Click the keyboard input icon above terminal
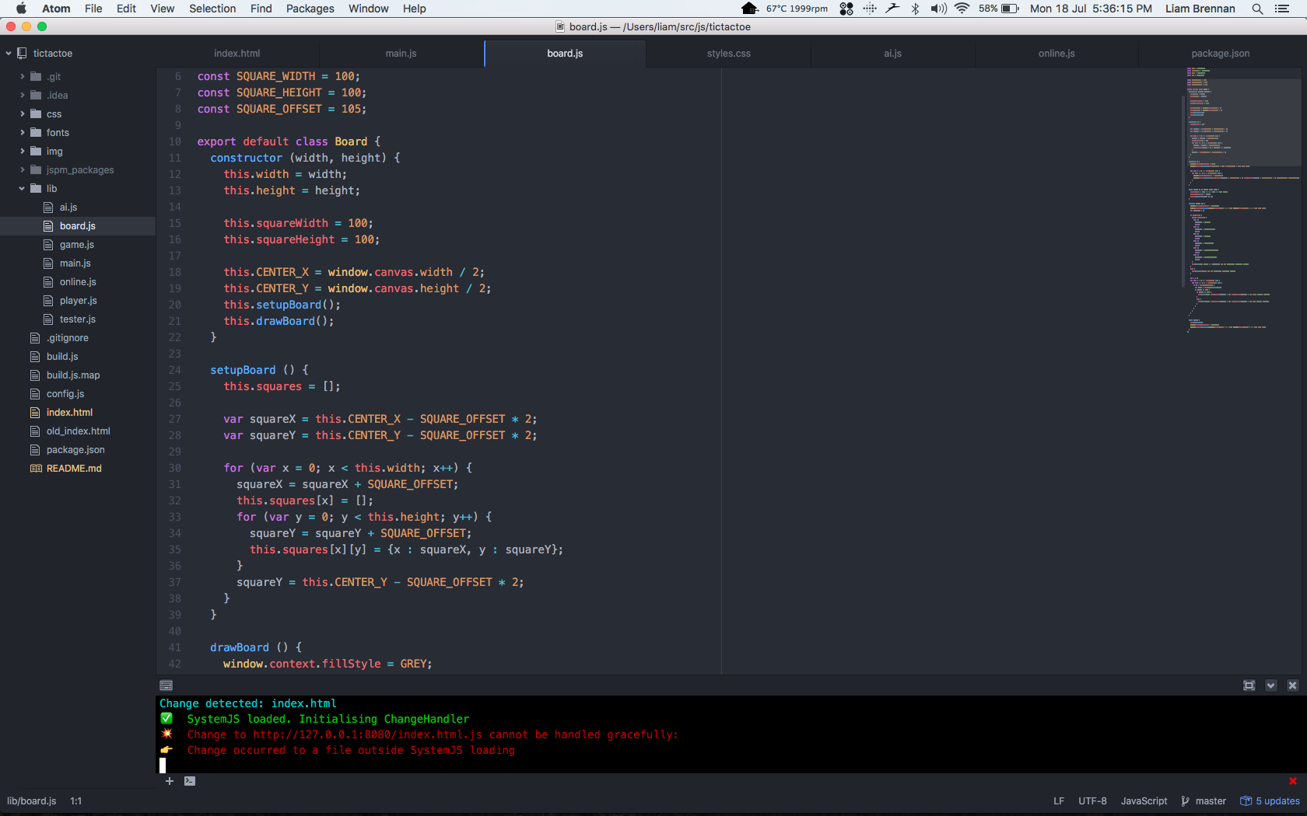 [166, 685]
